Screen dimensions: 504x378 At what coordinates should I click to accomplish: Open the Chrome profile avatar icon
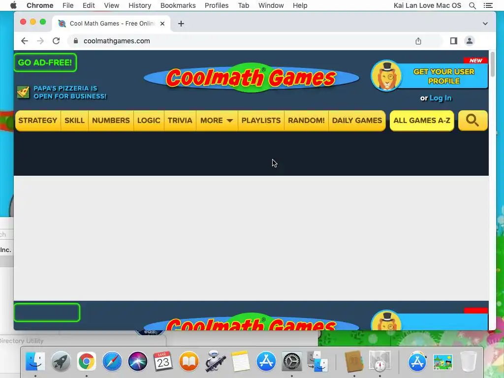(x=469, y=41)
